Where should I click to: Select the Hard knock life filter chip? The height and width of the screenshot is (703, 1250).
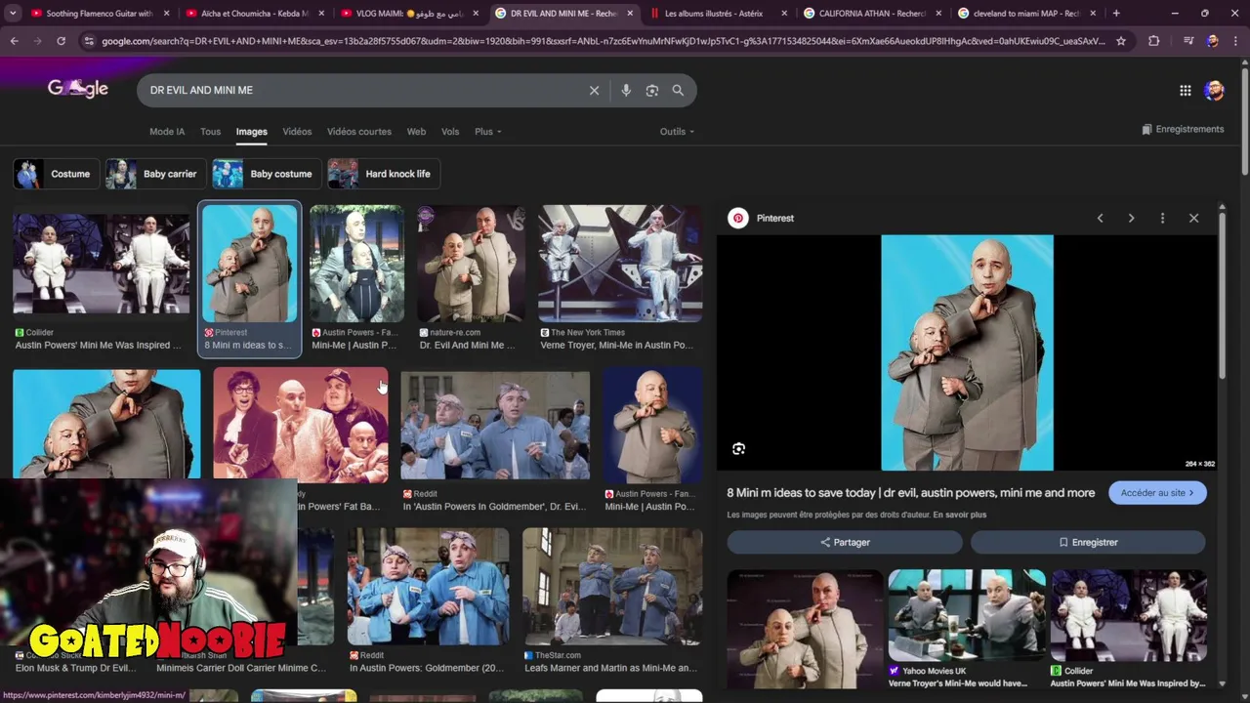coord(384,174)
